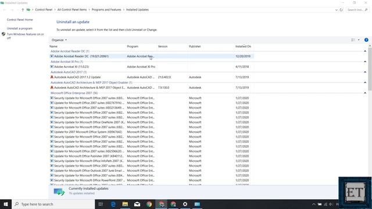Click the 4/11/2018 installed date cell
372x209 pixels.
(x=242, y=67)
